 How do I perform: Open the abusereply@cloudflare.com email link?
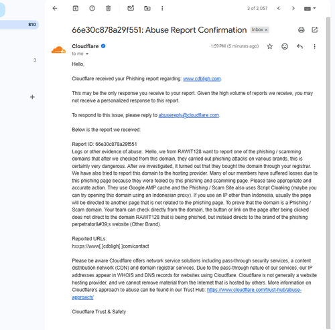[189, 115]
